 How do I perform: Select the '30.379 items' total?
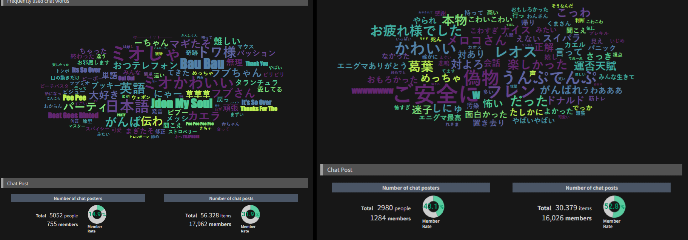(x=573, y=208)
